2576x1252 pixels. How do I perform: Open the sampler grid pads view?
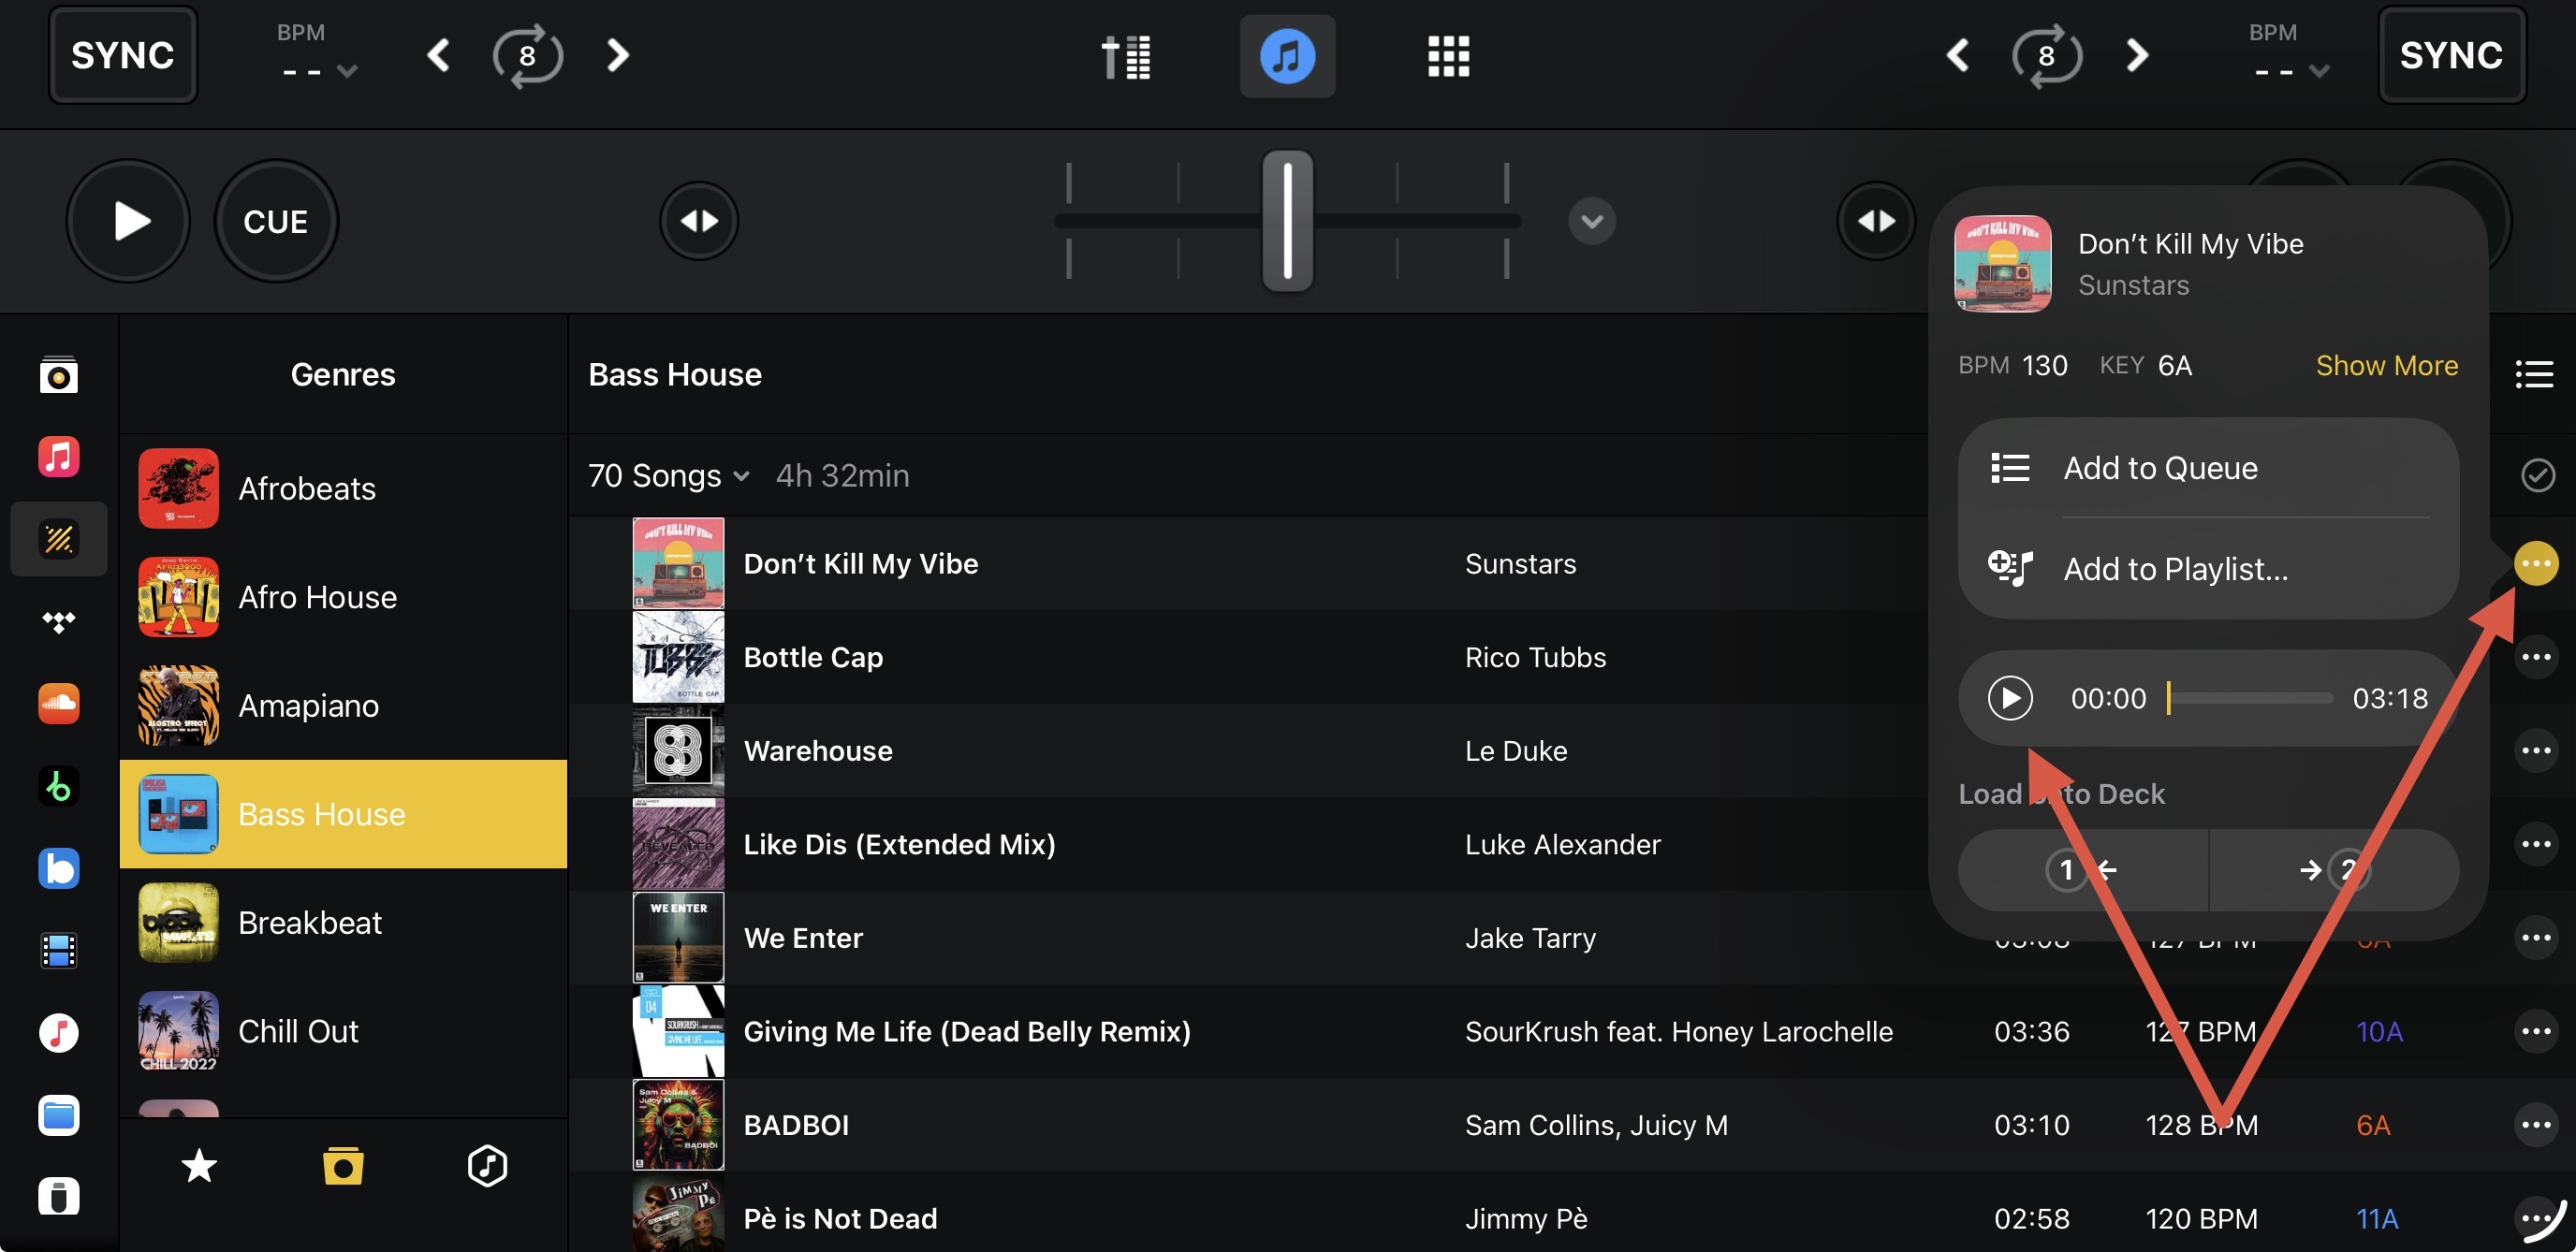(x=1447, y=56)
